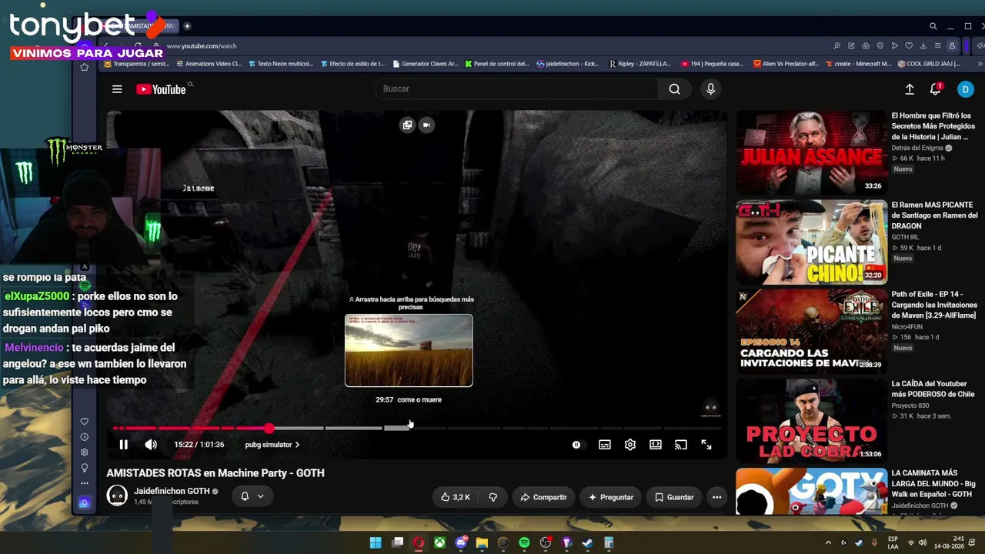Open File Explorer from the taskbar
This screenshot has height=554, width=985.
pos(482,542)
